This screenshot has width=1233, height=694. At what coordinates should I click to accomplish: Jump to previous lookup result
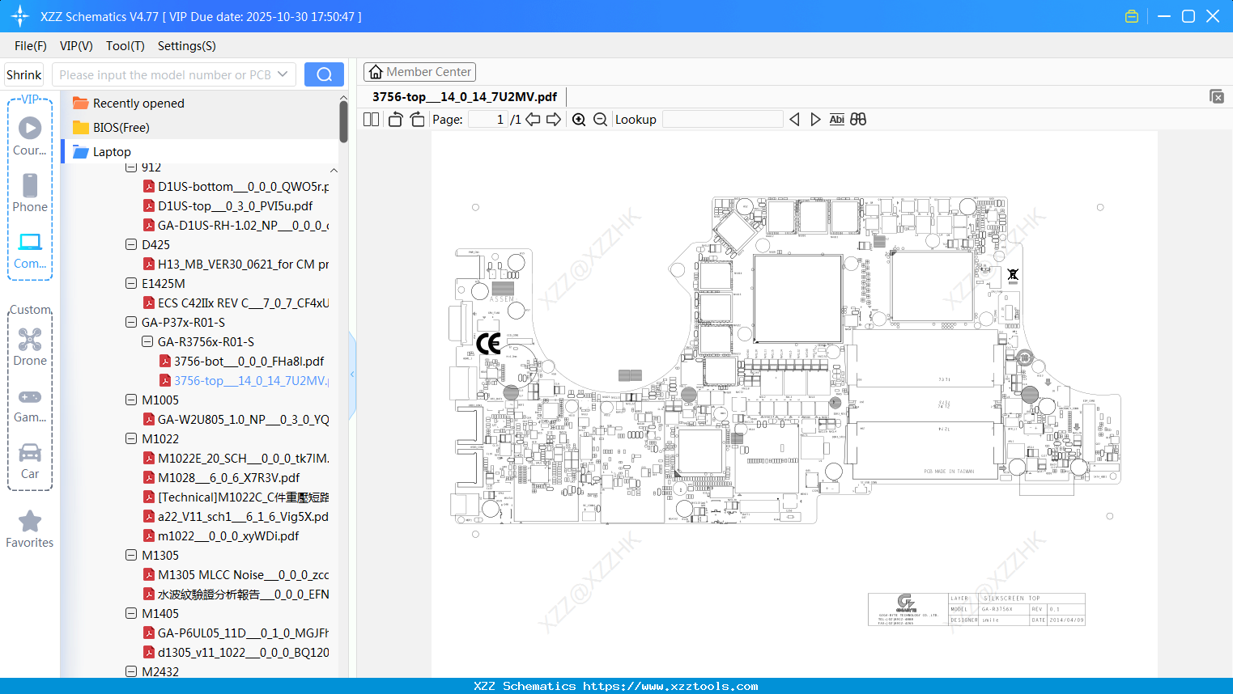[x=794, y=120]
